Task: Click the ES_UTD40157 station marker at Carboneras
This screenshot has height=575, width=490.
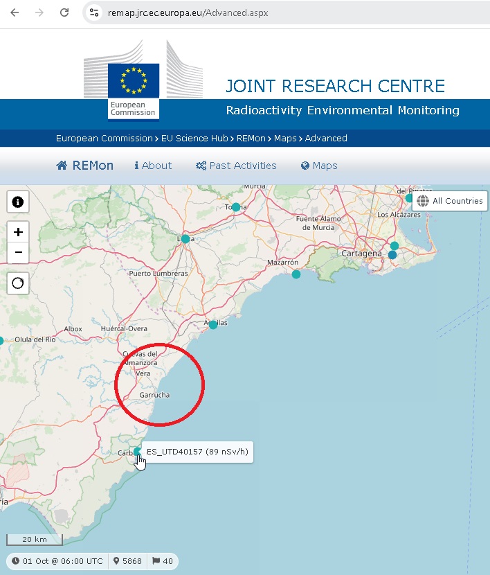Action: (137, 452)
